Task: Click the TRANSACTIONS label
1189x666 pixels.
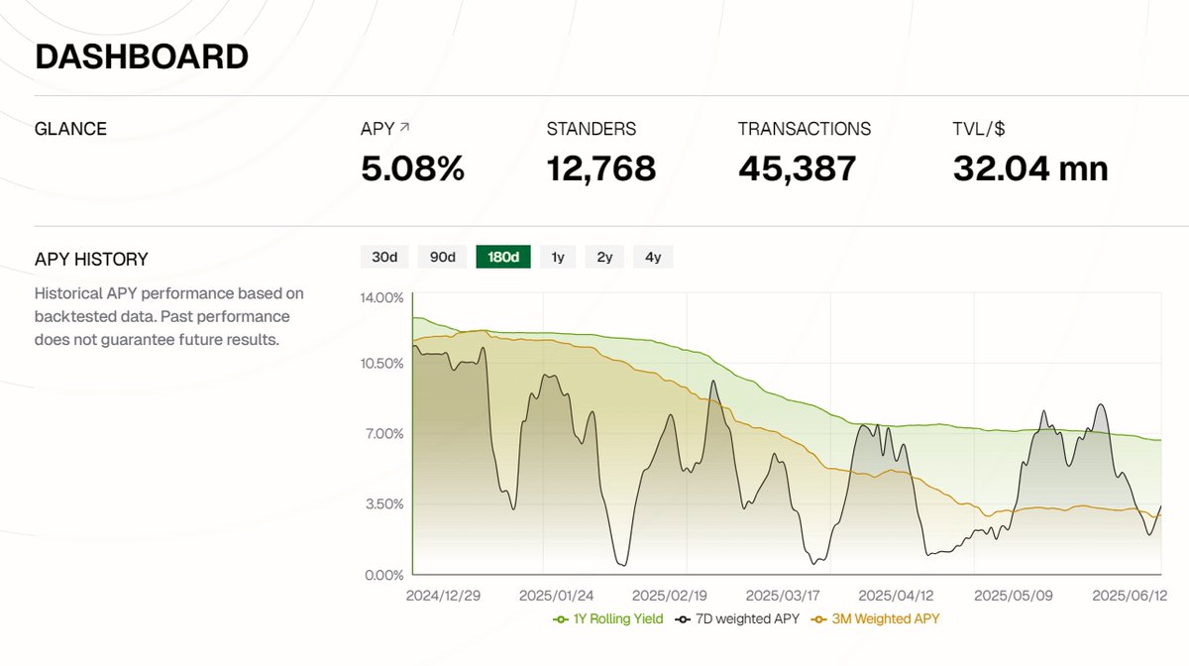Action: pos(805,129)
